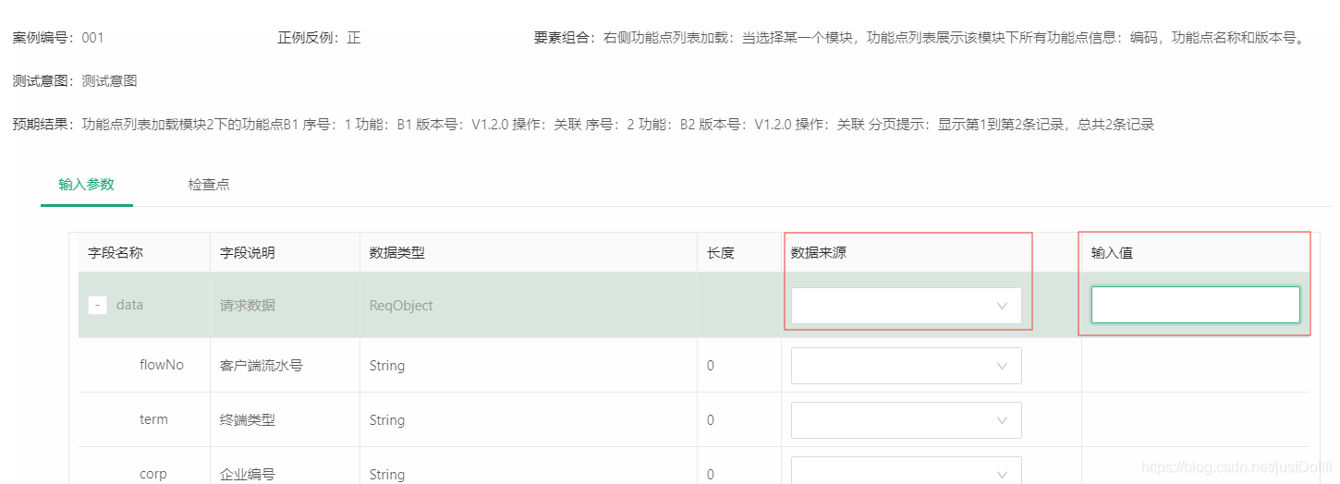
Task: Click the 客户端流水号 description cell
Action: (261, 366)
